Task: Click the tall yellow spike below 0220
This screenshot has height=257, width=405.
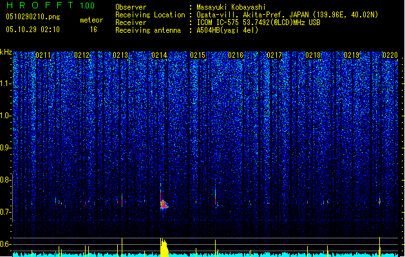Action: pos(380,247)
